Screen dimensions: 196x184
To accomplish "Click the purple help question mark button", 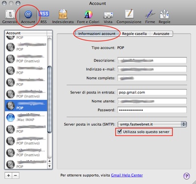I will (186, 176).
